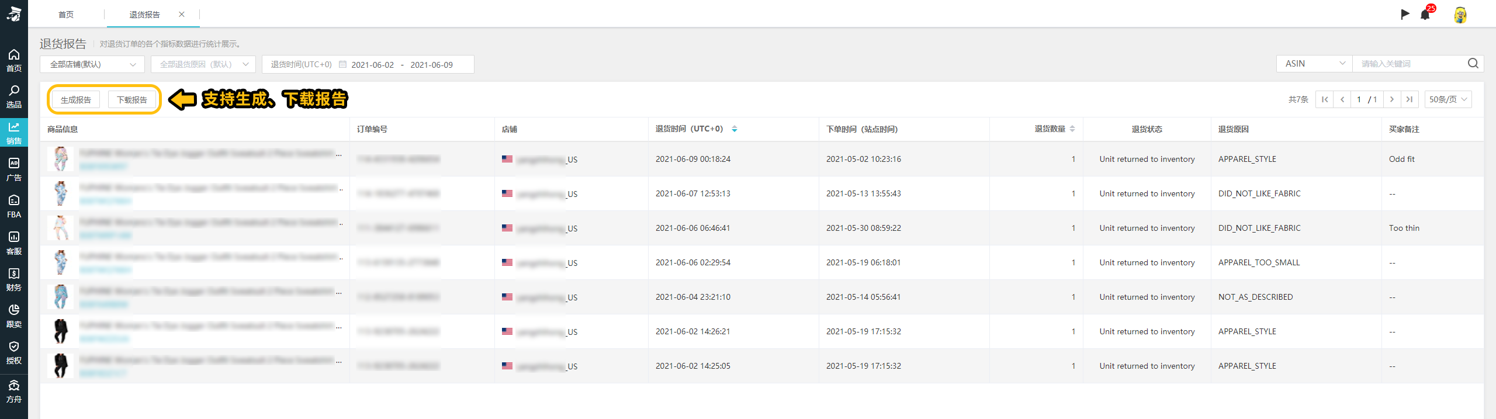Click order time 2021-05-30 08:59:22
This screenshot has width=1496, height=419.
(x=864, y=228)
